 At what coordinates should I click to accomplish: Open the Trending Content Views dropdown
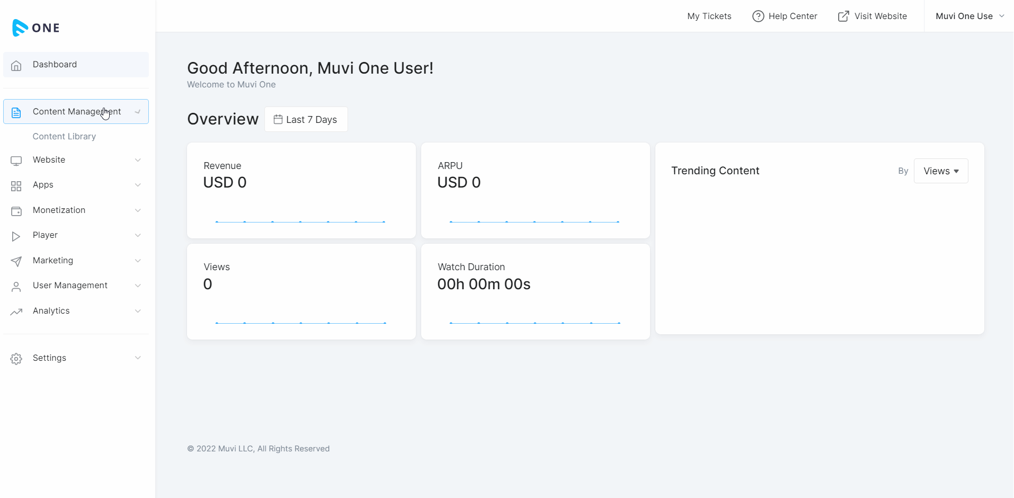coord(941,171)
